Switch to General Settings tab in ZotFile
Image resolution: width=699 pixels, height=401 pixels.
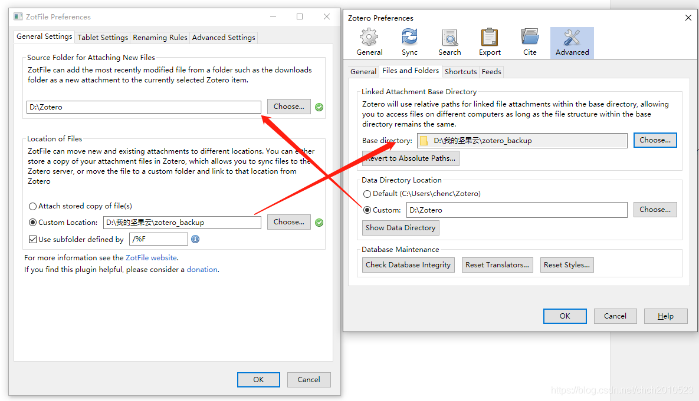[44, 37]
